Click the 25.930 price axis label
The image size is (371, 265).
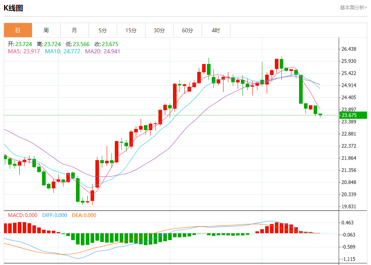click(349, 61)
